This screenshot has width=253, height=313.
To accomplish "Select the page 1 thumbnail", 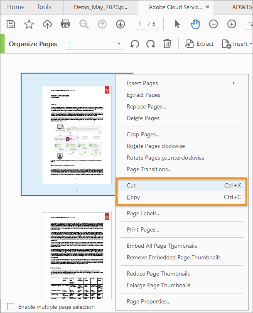I will click(77, 135).
